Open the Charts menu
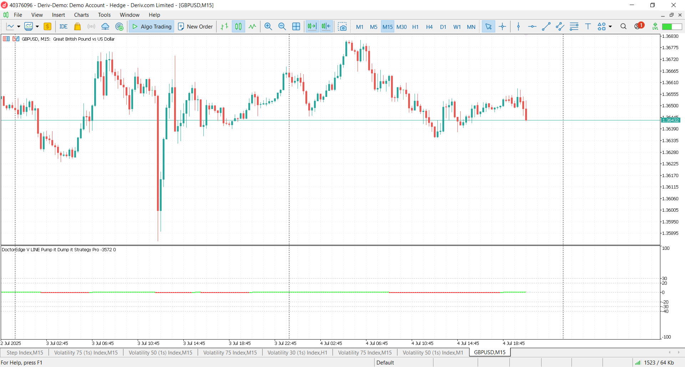Screen dimensions: 685x367 (x=81, y=15)
